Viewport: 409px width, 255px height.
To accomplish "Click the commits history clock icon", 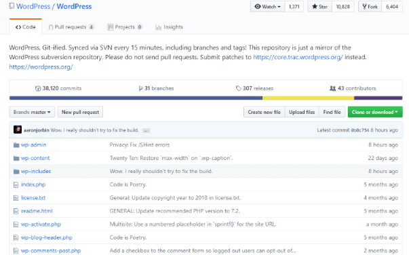I will (38, 89).
